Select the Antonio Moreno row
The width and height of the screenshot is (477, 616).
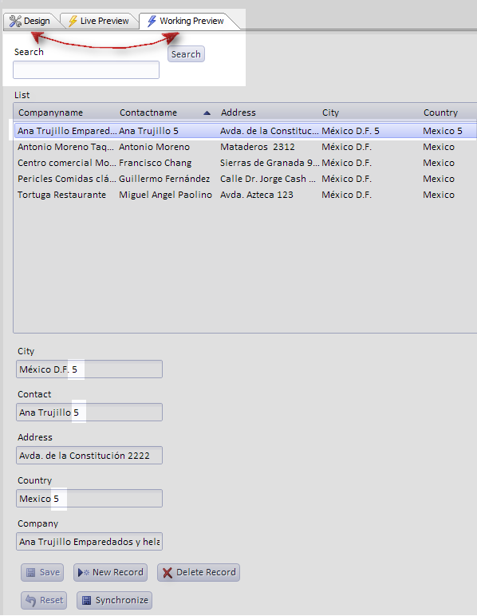245,147
